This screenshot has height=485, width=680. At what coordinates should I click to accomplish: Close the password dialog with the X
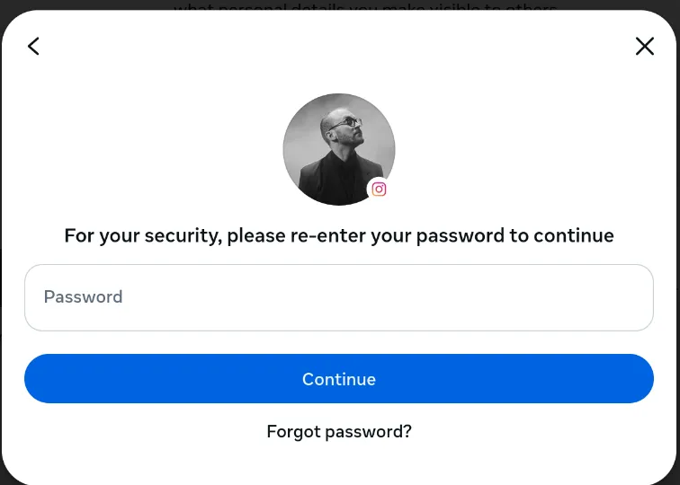(644, 46)
